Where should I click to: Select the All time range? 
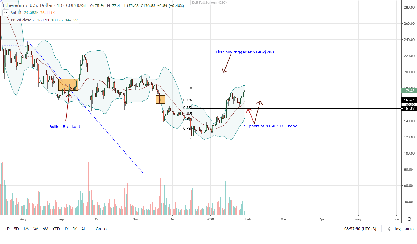[x=83, y=229]
